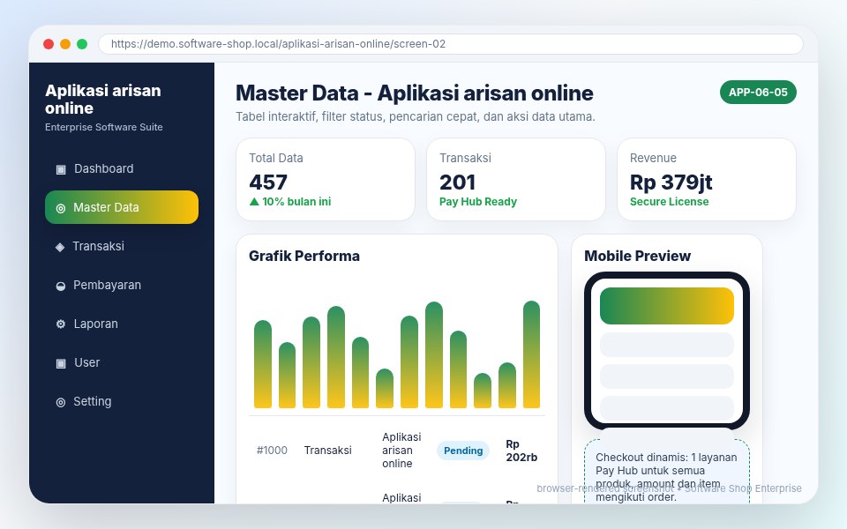Viewport: 847px width, 529px height.
Task: Click the browser address bar
Action: [451, 44]
